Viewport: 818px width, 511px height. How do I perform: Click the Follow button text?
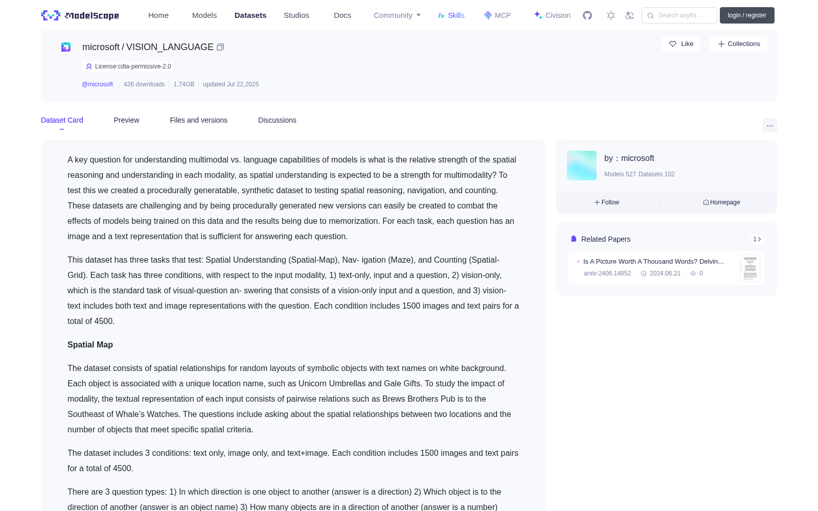610,202
